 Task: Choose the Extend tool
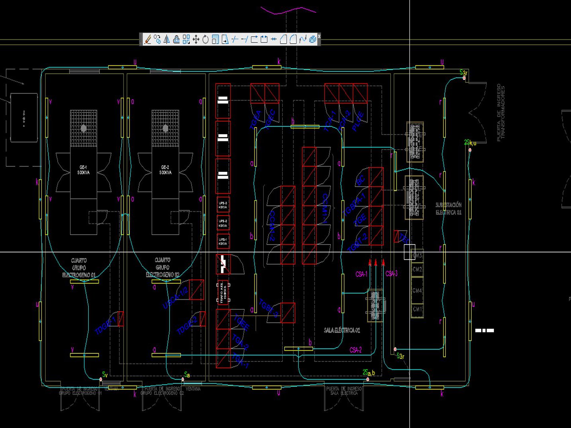tap(244, 39)
